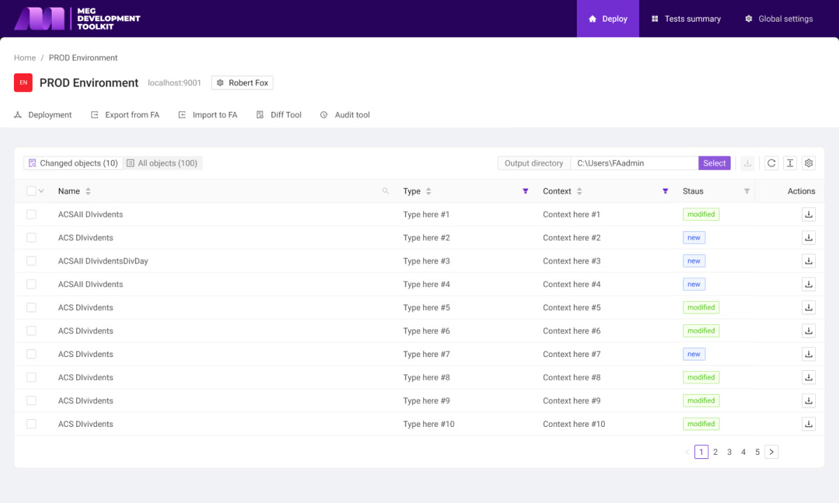Download the ACSAII DIvivdentsDivDay object
This screenshot has height=503, width=839.
(808, 261)
